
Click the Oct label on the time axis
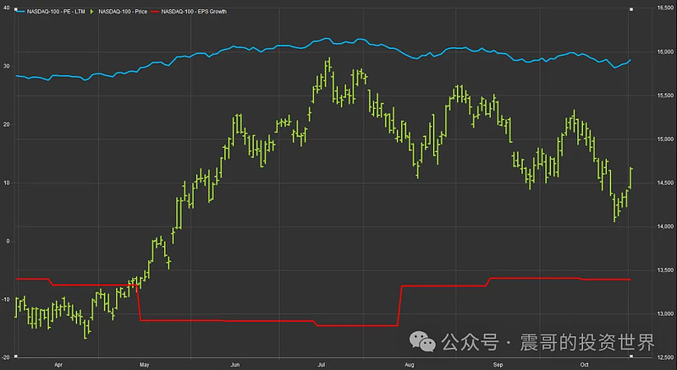click(x=584, y=365)
